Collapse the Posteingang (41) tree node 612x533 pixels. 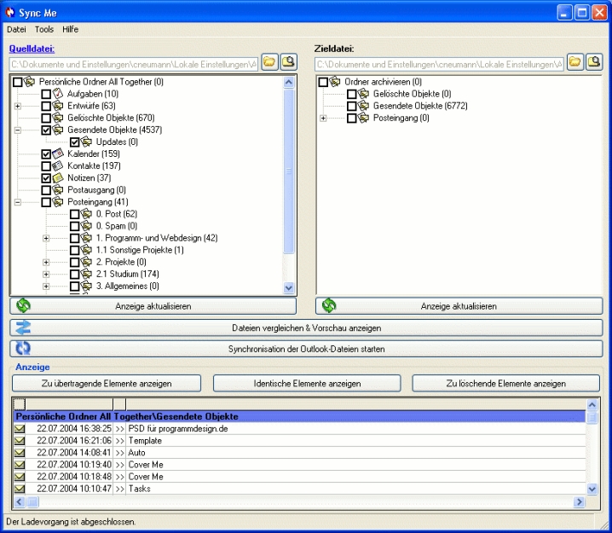[18, 201]
